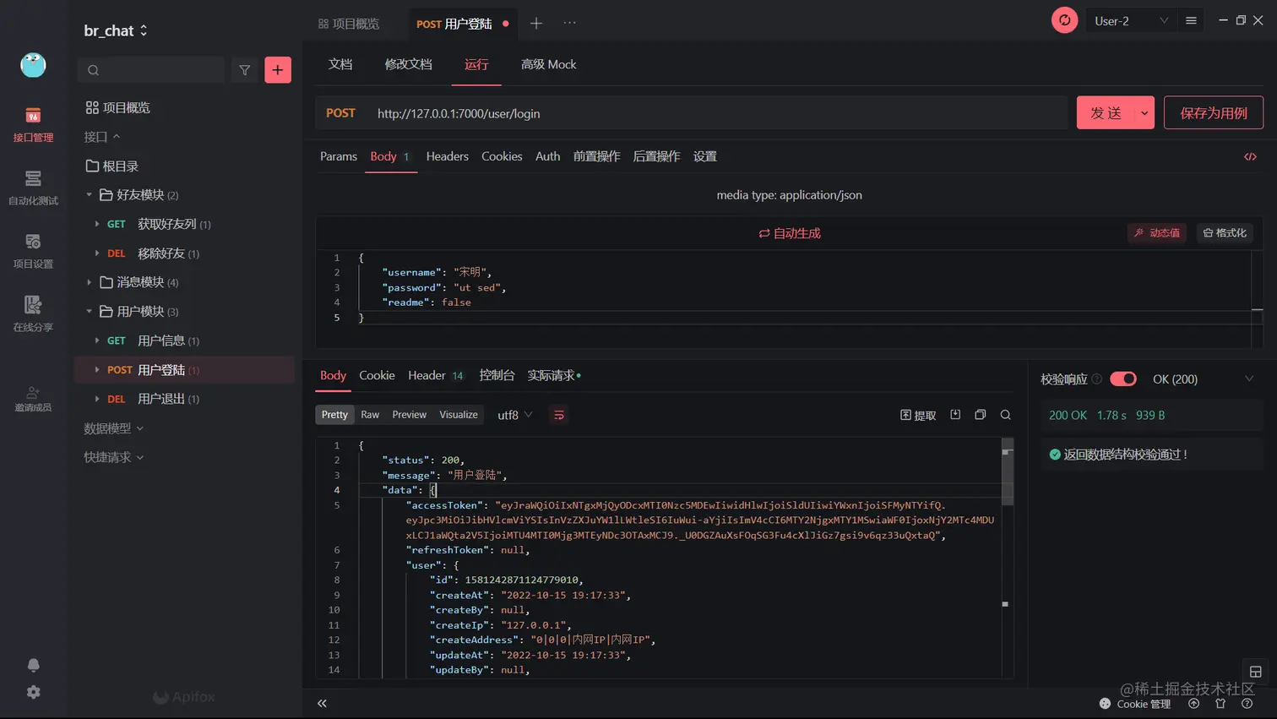Open the br_chat project switcher
The width and height of the screenshot is (1277, 719).
[x=116, y=30]
